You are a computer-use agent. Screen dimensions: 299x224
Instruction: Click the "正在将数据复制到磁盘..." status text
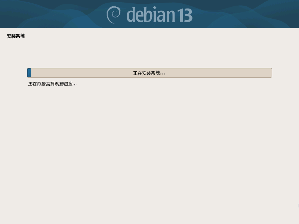click(x=52, y=84)
